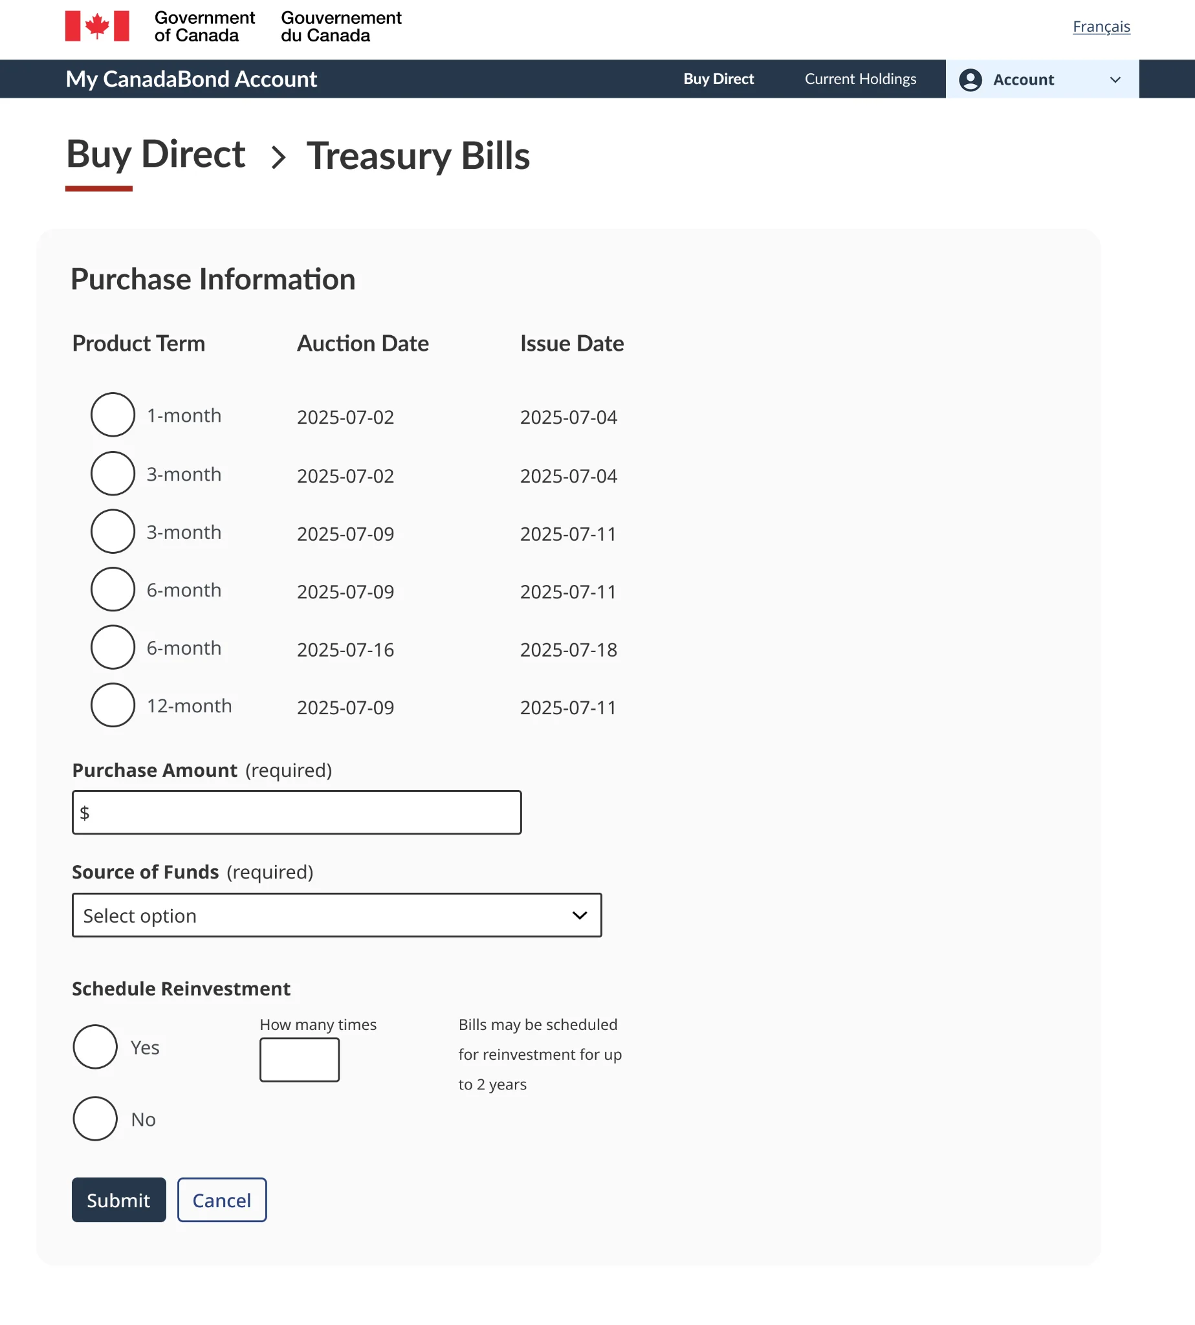Click My CanadaBond Account home link
Screen dimensions: 1195x1325
tap(191, 79)
